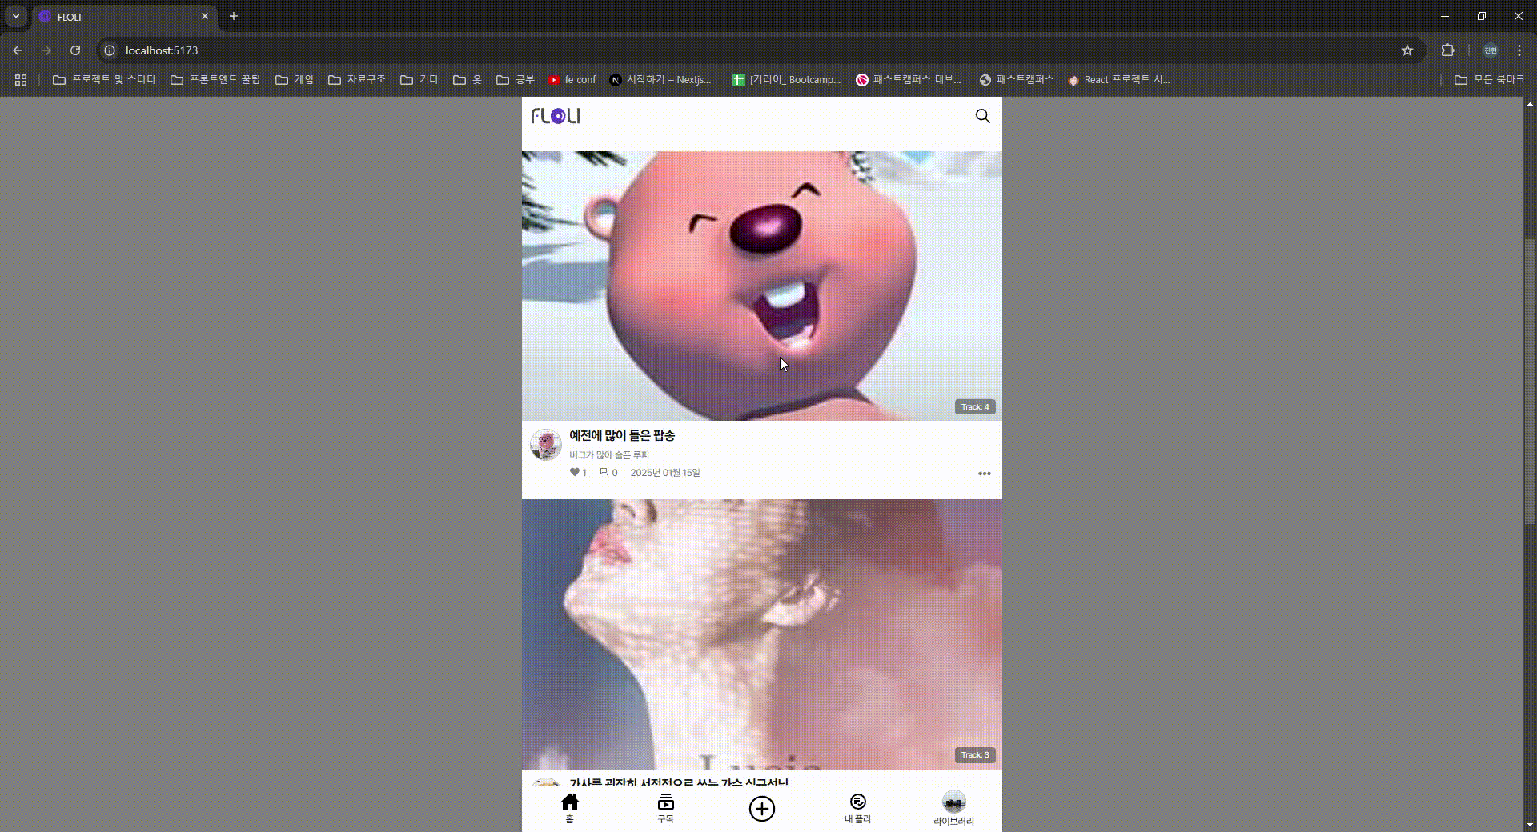Open the fe conf bookmark
Screen dimensions: 1537x832
pyautogui.click(x=572, y=80)
